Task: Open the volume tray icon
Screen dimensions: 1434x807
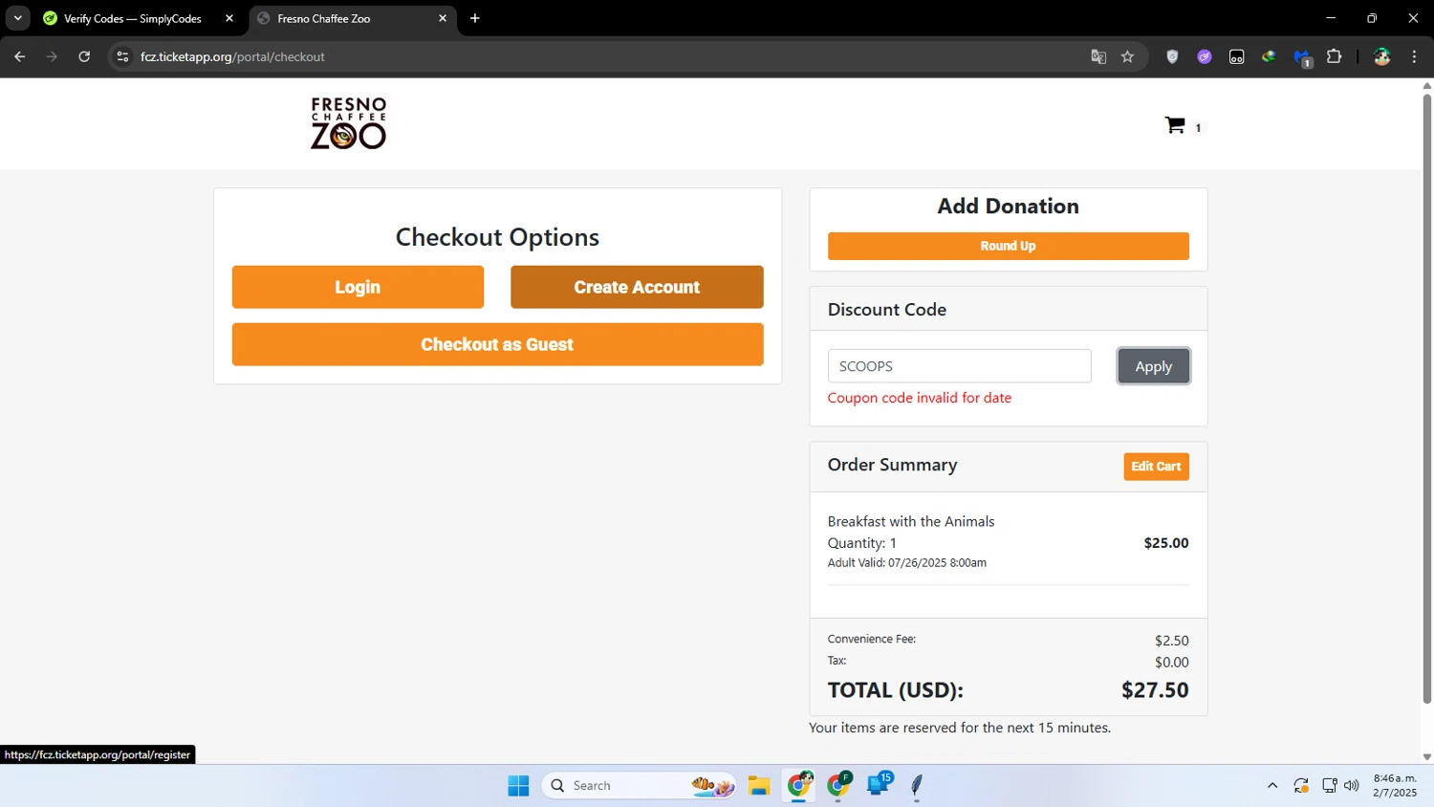Action: [1352, 786]
